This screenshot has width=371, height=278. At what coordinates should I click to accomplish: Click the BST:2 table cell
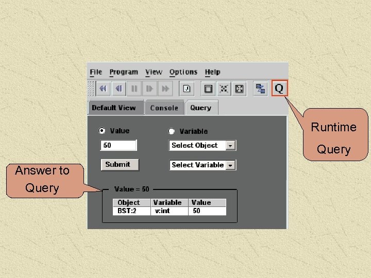pyautogui.click(x=132, y=211)
